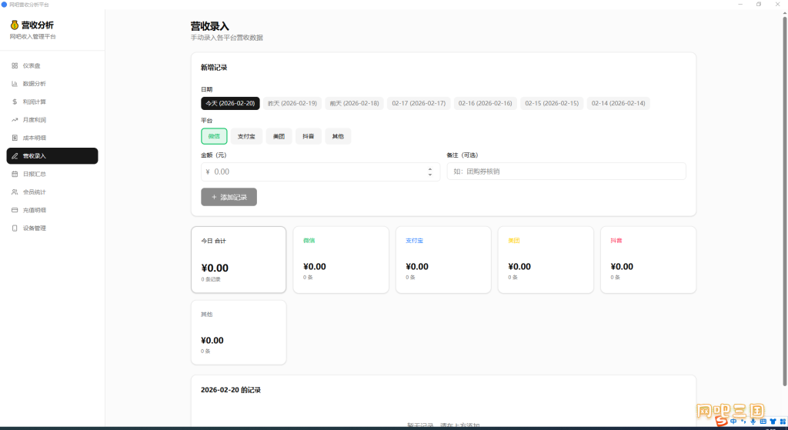
Task: Click the 金额 amount input box
Action: (320, 172)
